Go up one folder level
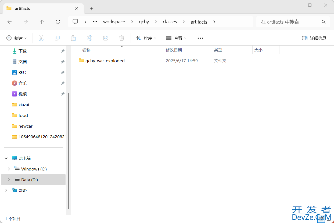 pos(42,22)
